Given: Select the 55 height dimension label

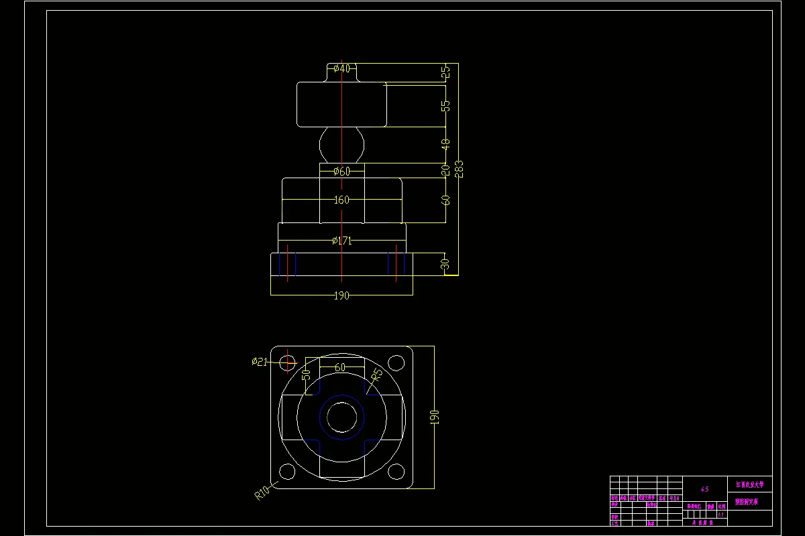Looking at the screenshot, I should coord(446,105).
